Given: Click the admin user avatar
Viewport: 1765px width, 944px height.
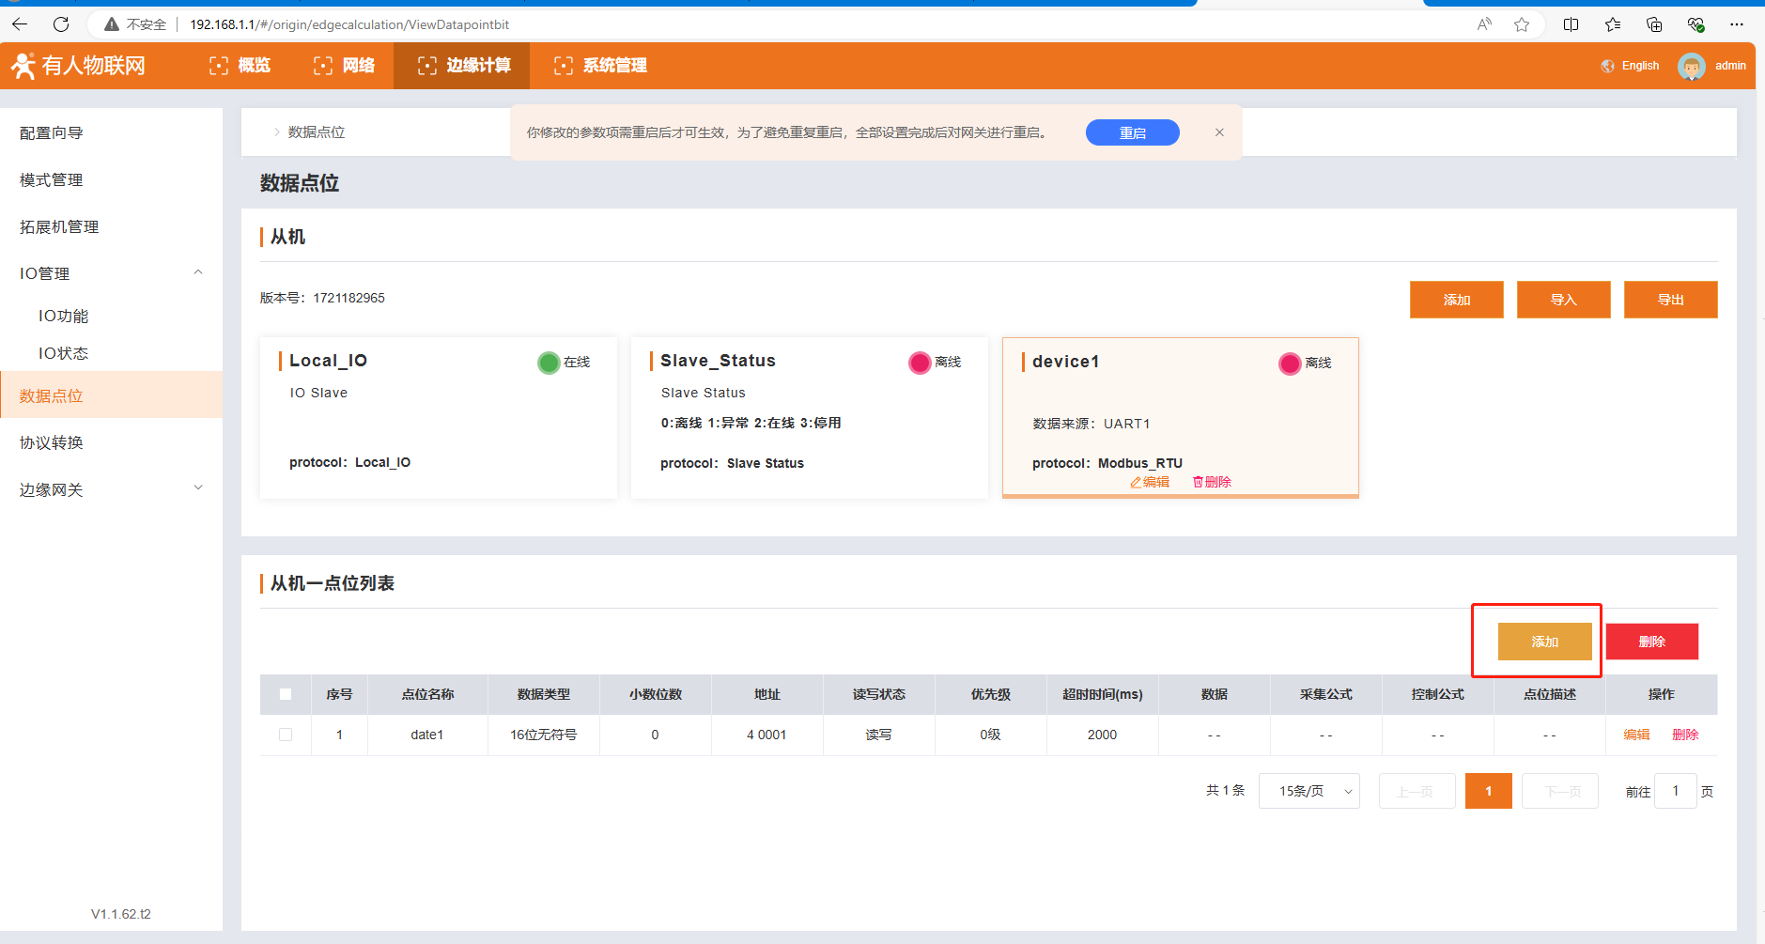Looking at the screenshot, I should 1691,66.
